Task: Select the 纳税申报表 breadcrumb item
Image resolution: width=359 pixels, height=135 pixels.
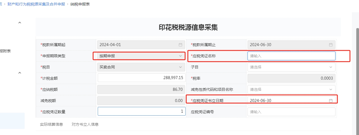Action: (80, 4)
